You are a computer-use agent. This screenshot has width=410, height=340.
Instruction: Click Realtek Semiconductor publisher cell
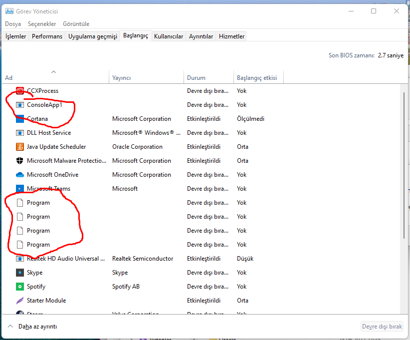143,259
